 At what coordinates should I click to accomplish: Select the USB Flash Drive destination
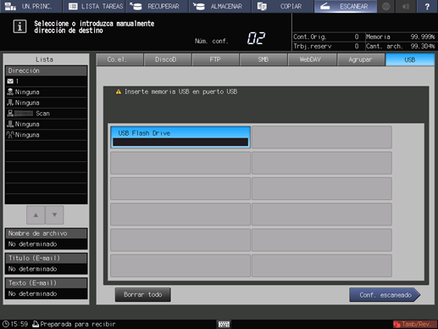click(x=180, y=137)
